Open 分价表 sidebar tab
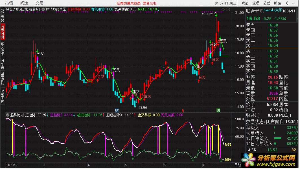Screen dimensions: 300x169 [3, 64]
